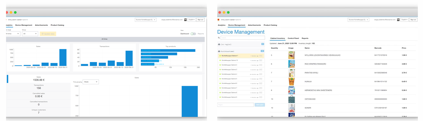Select the Hunaja product thumbnail
This screenshot has width=423, height=121.
pyautogui.click(x=291, y=81)
